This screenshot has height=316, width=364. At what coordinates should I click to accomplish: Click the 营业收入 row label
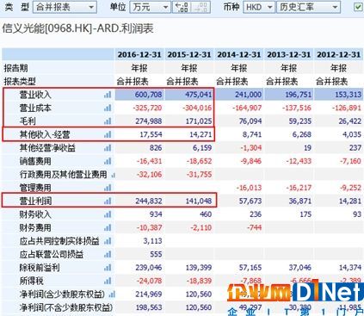(35, 95)
